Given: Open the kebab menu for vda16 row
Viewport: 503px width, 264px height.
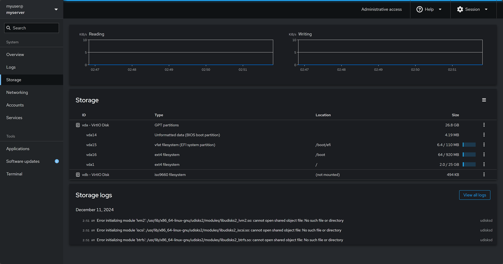Looking at the screenshot, I should pos(484,154).
